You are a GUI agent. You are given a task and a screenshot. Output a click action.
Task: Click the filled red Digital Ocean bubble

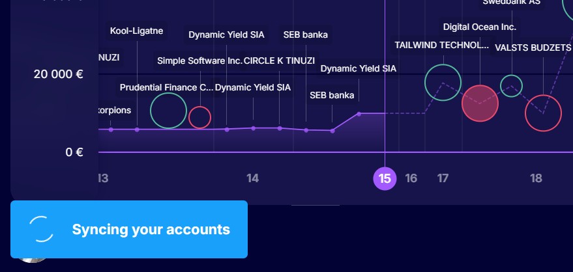(480, 103)
